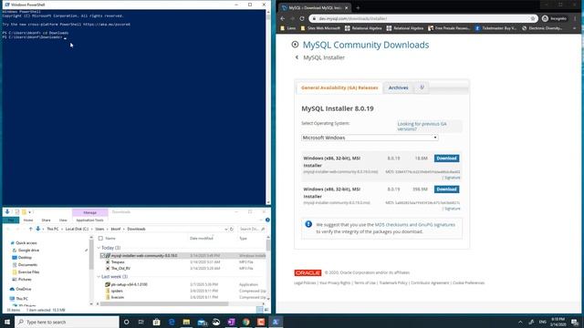The image size is (584, 328).
Task: Click the Oracle logo in the footer
Action: 308,272
